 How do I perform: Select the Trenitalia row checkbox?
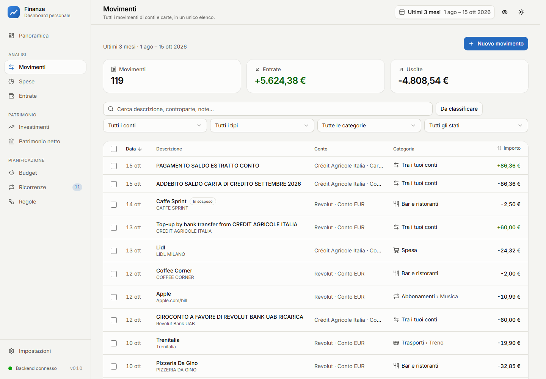coord(114,343)
